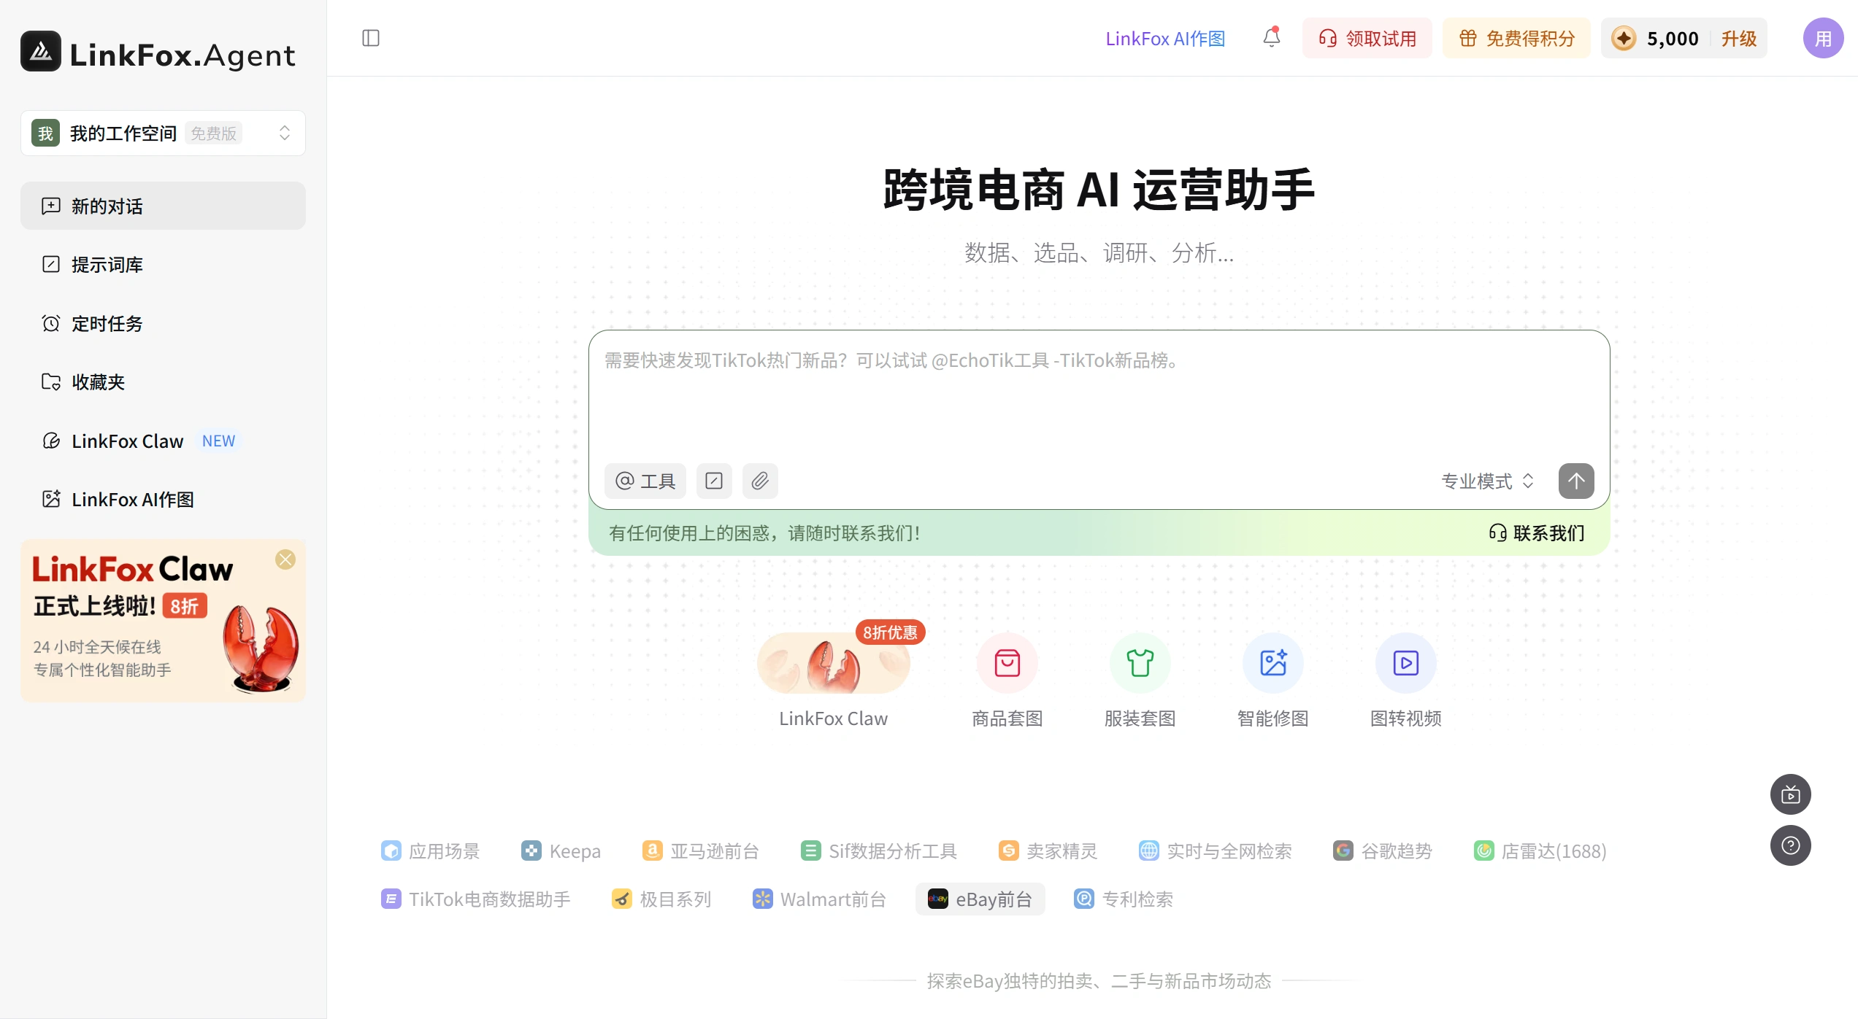
Task: Click the 领取试用 trial button
Action: [x=1366, y=38]
